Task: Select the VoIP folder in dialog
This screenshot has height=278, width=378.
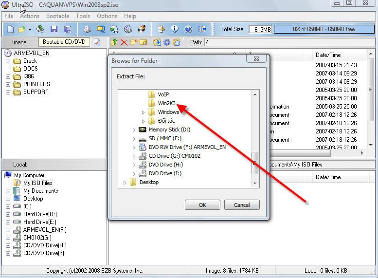Action: pyautogui.click(x=163, y=94)
